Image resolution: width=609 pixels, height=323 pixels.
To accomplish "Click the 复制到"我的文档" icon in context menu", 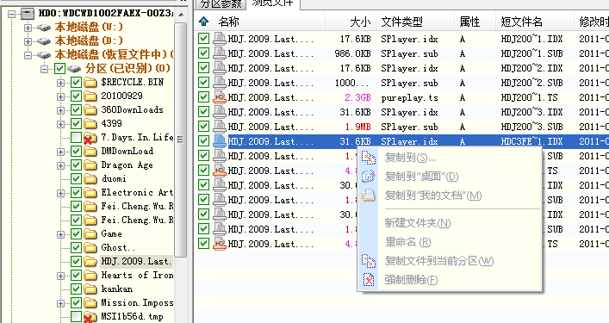I will tap(368, 196).
